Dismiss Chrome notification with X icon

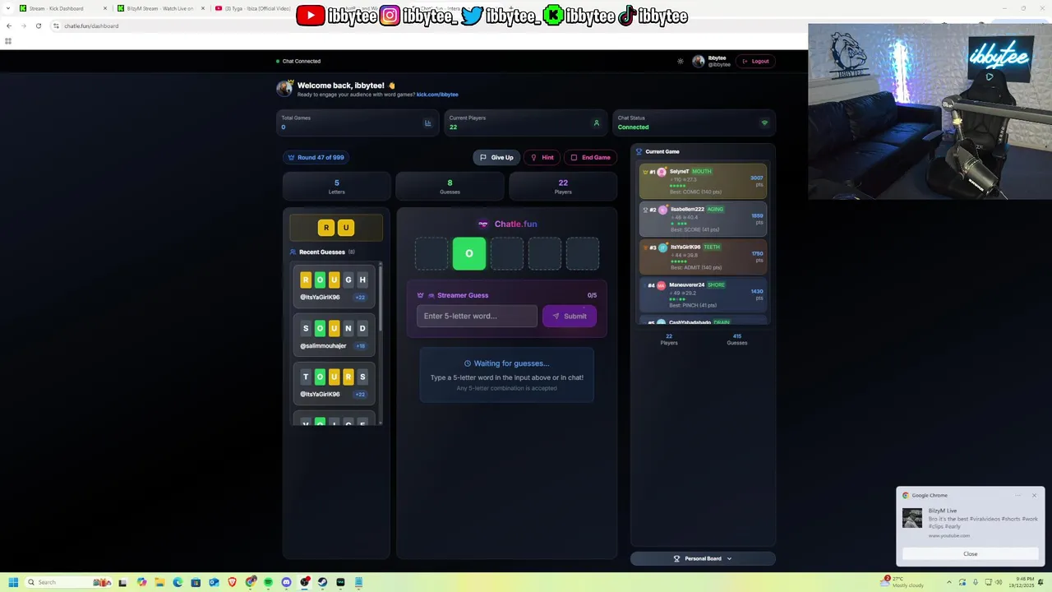[x=1034, y=495]
